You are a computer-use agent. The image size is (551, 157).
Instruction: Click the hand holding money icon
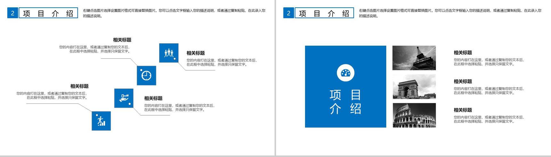click(x=124, y=98)
